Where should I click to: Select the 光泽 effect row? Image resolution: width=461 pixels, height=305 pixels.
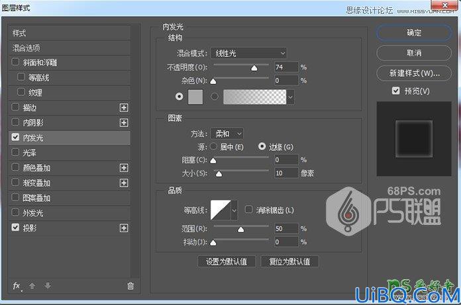click(70, 153)
